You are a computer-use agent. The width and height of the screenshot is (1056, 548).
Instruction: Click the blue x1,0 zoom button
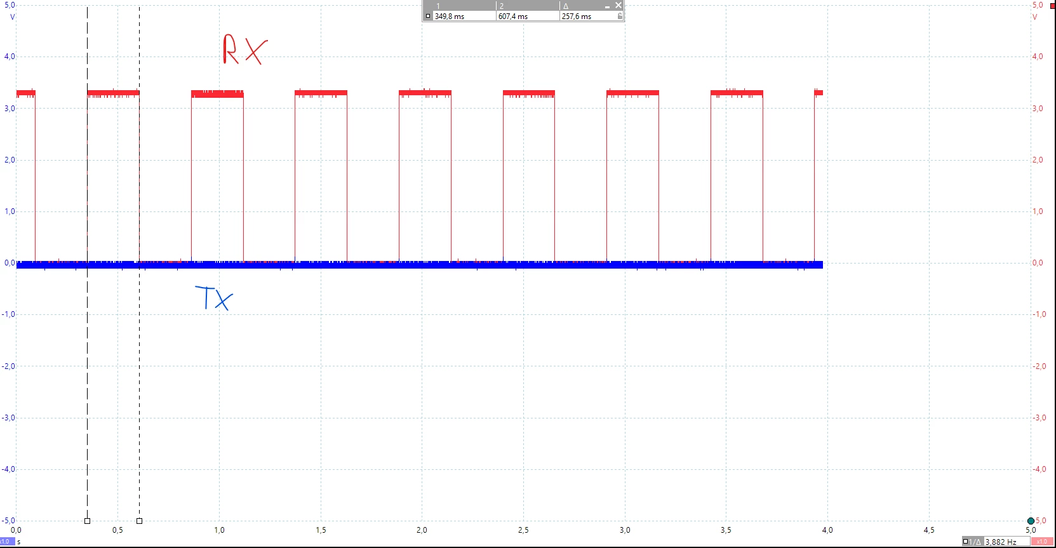pyautogui.click(x=6, y=542)
